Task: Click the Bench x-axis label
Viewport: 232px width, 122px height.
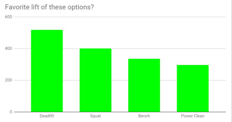Action: 144,116
